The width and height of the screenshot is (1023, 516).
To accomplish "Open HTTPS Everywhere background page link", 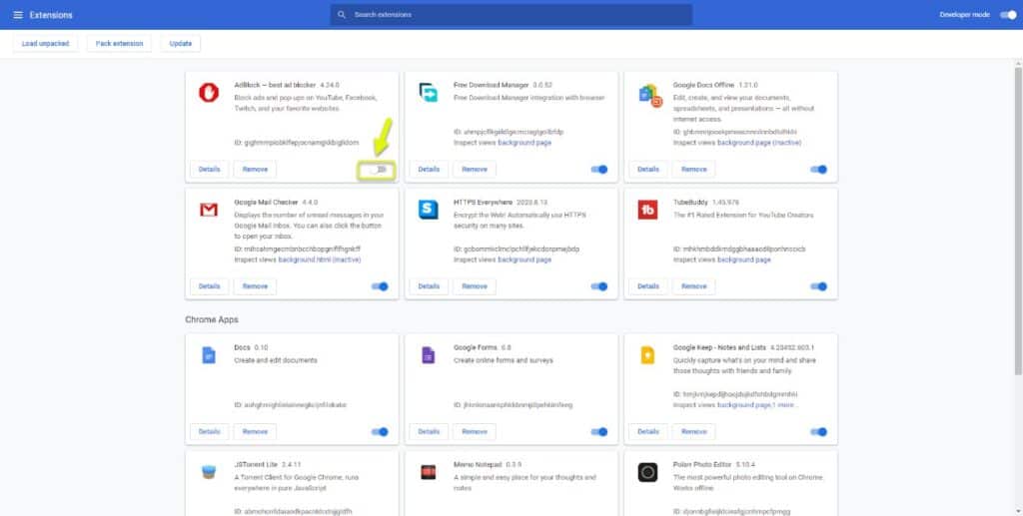I will coord(524,259).
